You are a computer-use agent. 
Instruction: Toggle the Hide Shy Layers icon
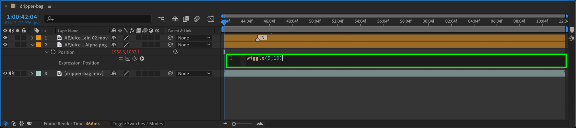click(x=175, y=19)
